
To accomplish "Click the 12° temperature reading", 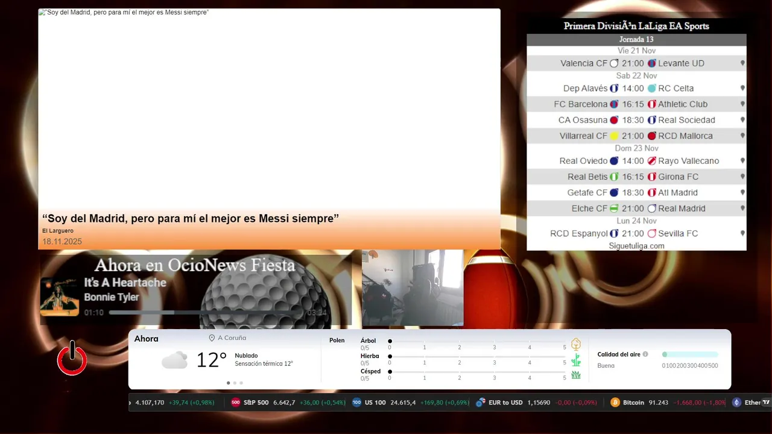I will click(x=211, y=360).
